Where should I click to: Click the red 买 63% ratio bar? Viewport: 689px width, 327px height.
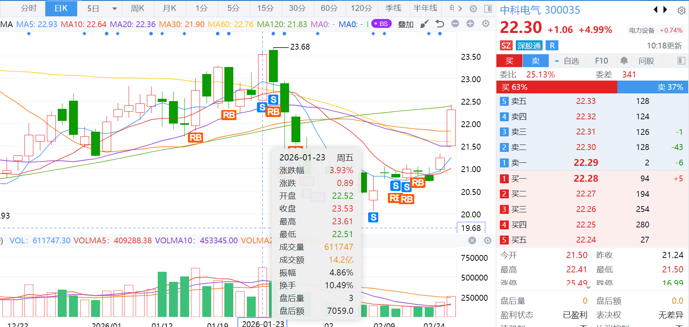pos(557,87)
